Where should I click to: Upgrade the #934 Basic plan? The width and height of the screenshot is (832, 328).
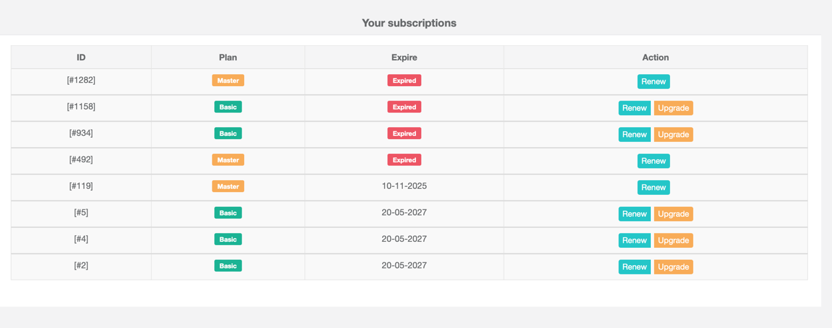pos(673,135)
